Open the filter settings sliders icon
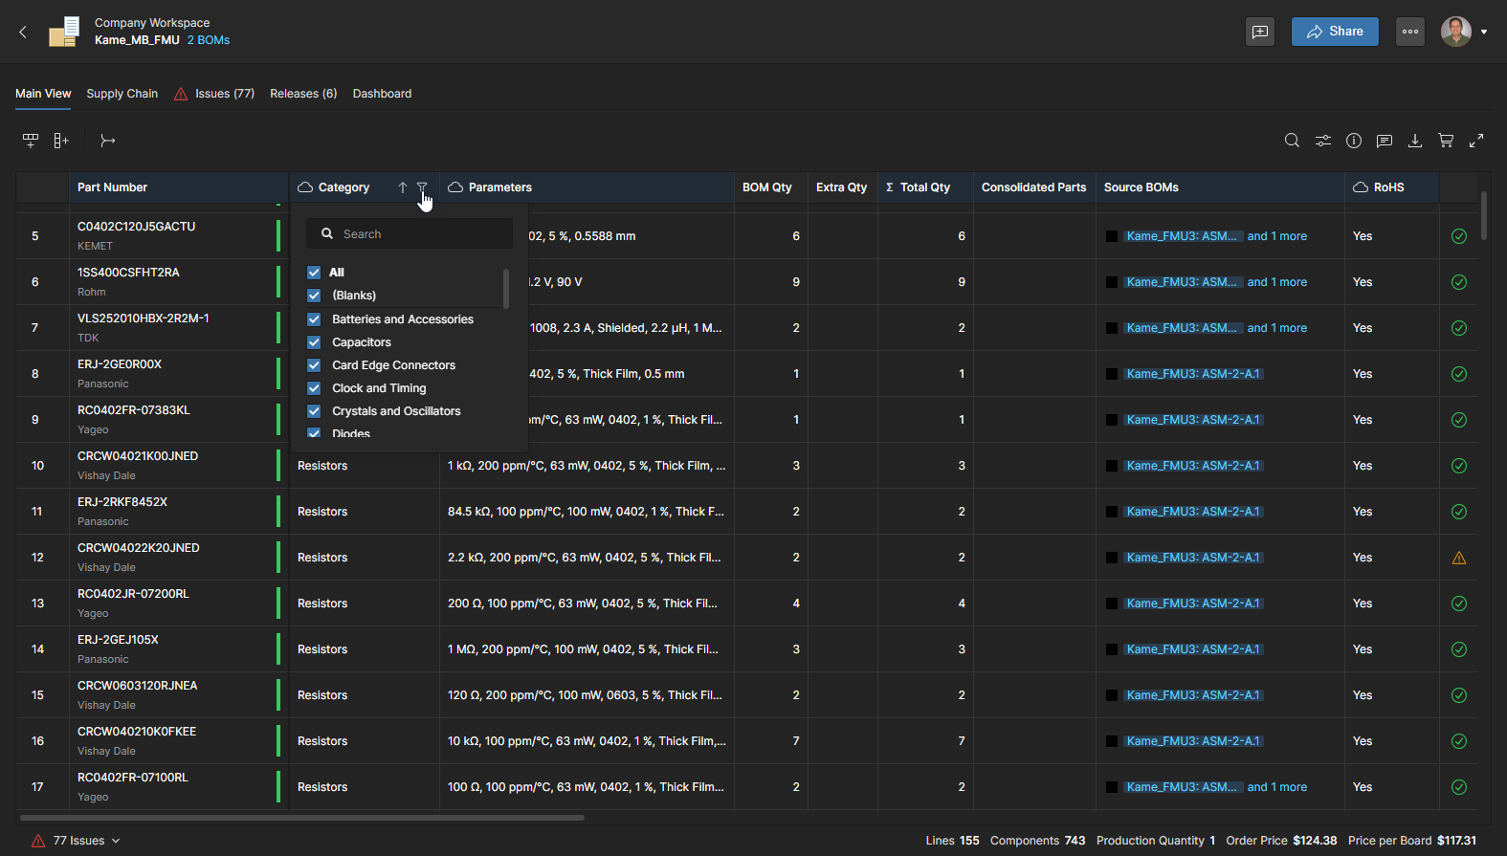This screenshot has height=856, width=1507. 1322,141
